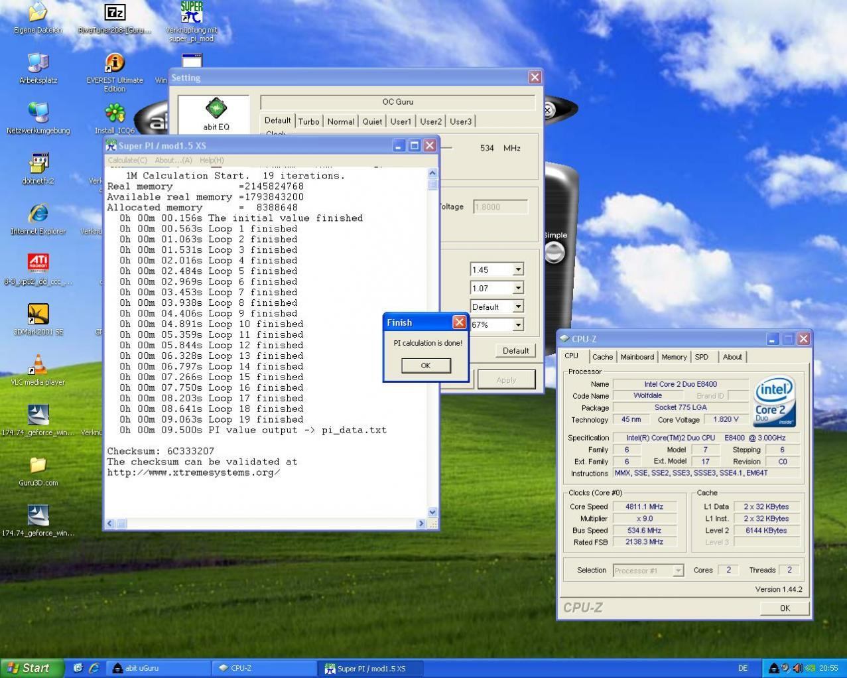
Task: Select the Default tab in OC Guru
Action: coord(277,120)
